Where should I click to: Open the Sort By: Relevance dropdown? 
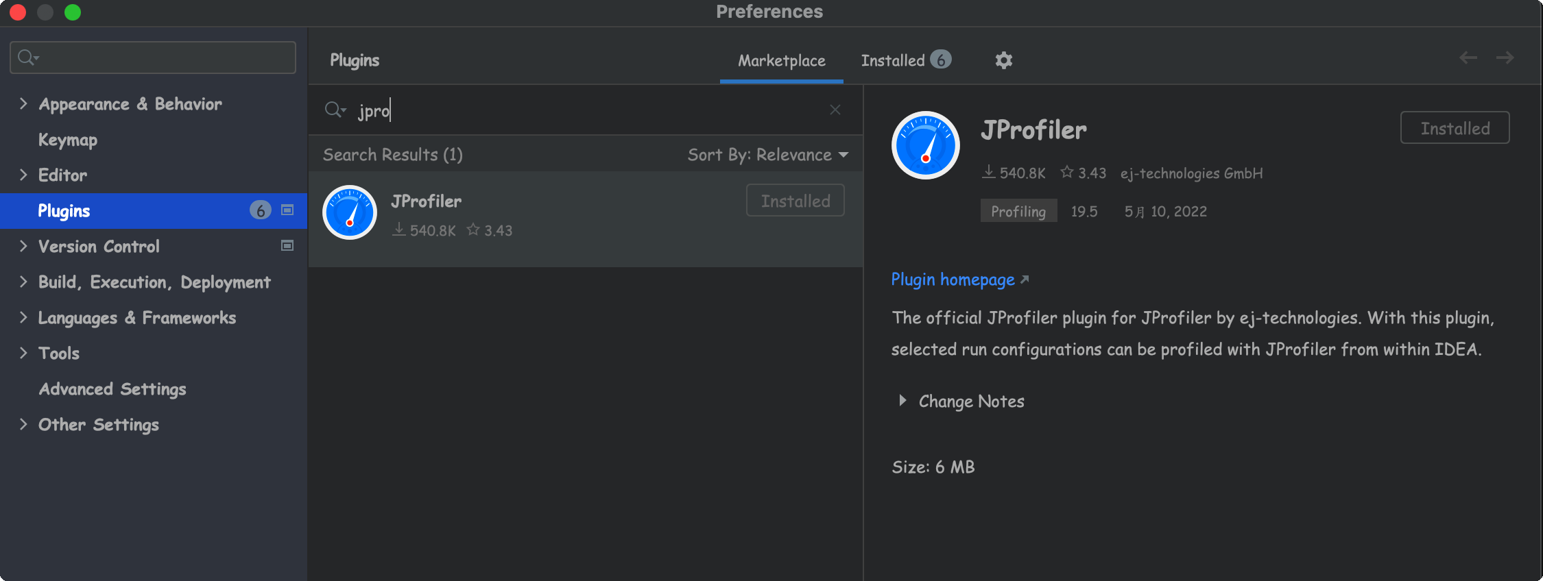(x=768, y=155)
